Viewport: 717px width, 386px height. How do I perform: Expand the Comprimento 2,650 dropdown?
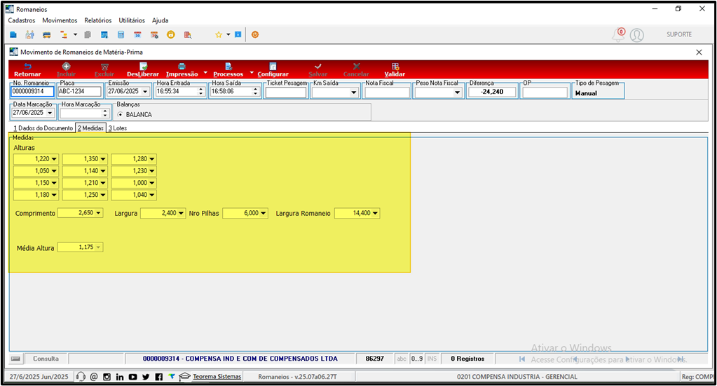click(x=98, y=213)
